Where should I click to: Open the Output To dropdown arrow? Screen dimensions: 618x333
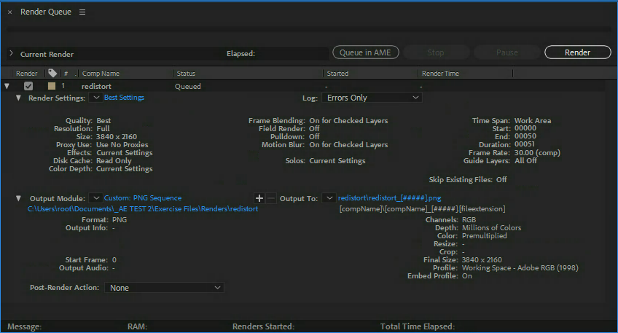pos(329,198)
